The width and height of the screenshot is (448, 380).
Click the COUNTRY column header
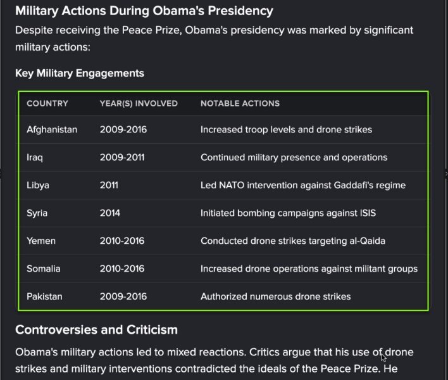[x=47, y=103]
